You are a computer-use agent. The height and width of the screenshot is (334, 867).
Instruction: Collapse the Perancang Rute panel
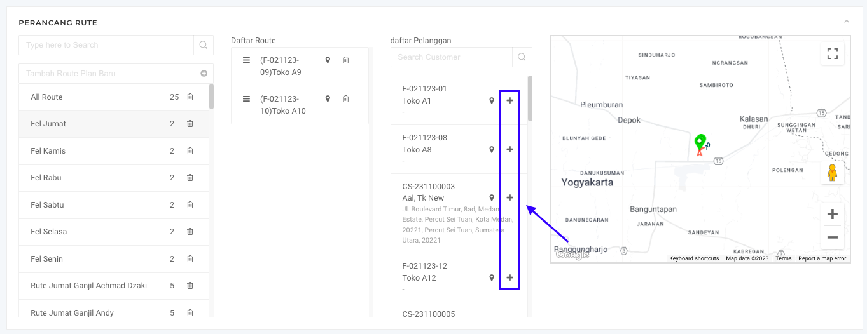click(x=847, y=22)
